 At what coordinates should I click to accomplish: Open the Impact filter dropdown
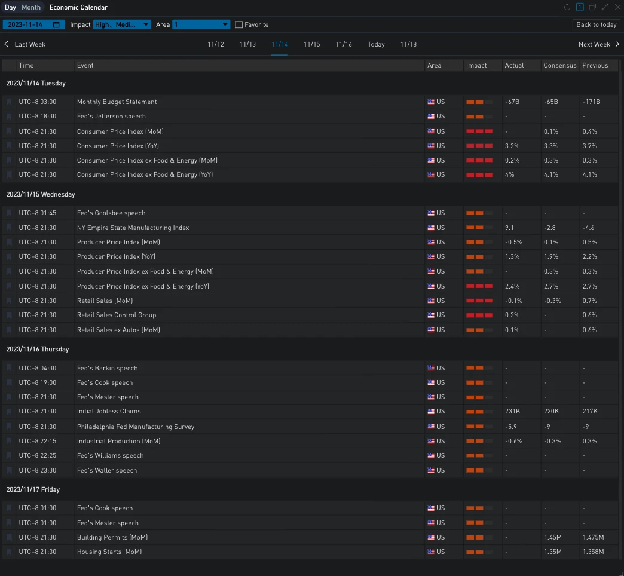(122, 24)
